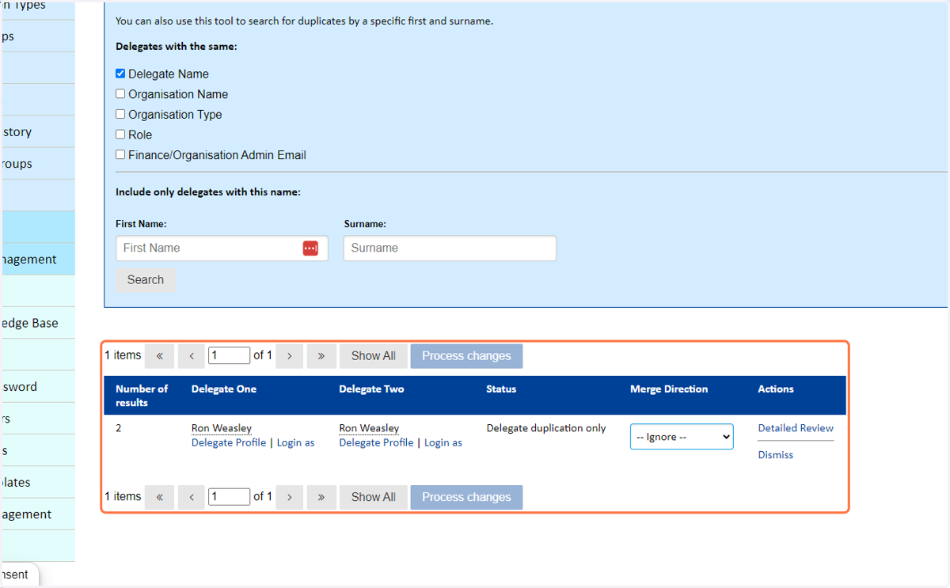Check the Role checkbox
This screenshot has width=950, height=588.
120,135
